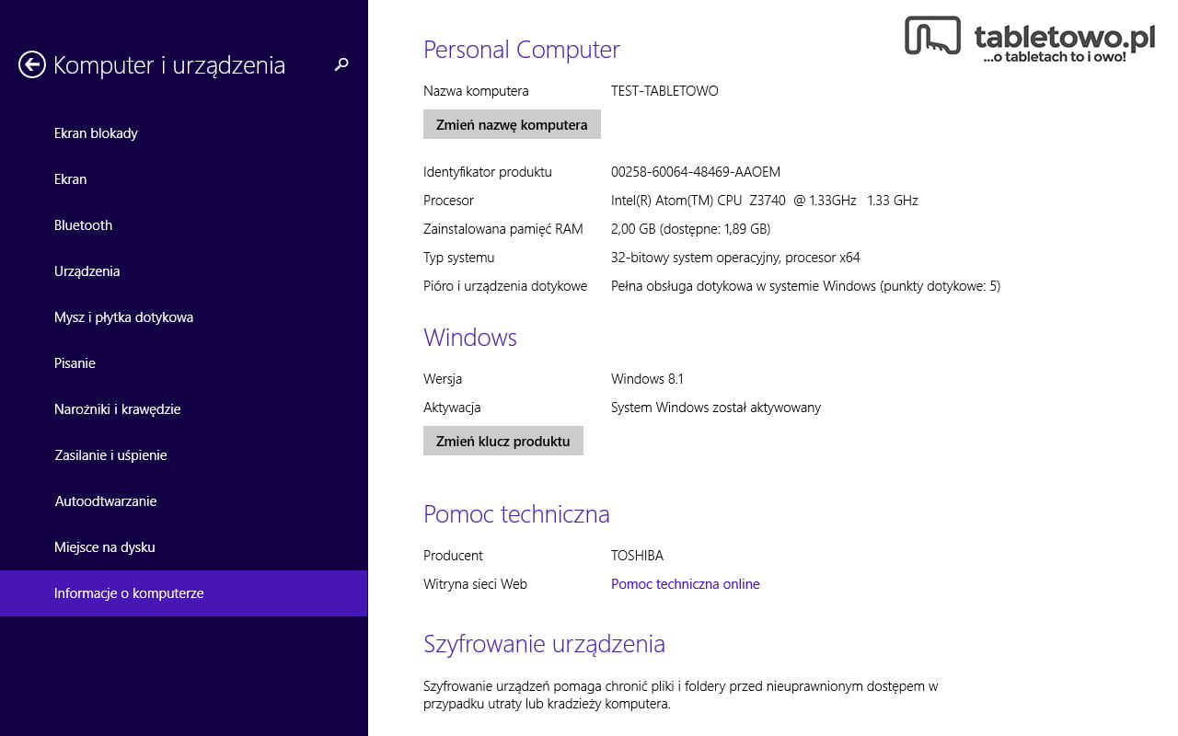This screenshot has height=736, width=1178.
Task: Click the Witryna sieci Web label
Action: [x=475, y=584]
